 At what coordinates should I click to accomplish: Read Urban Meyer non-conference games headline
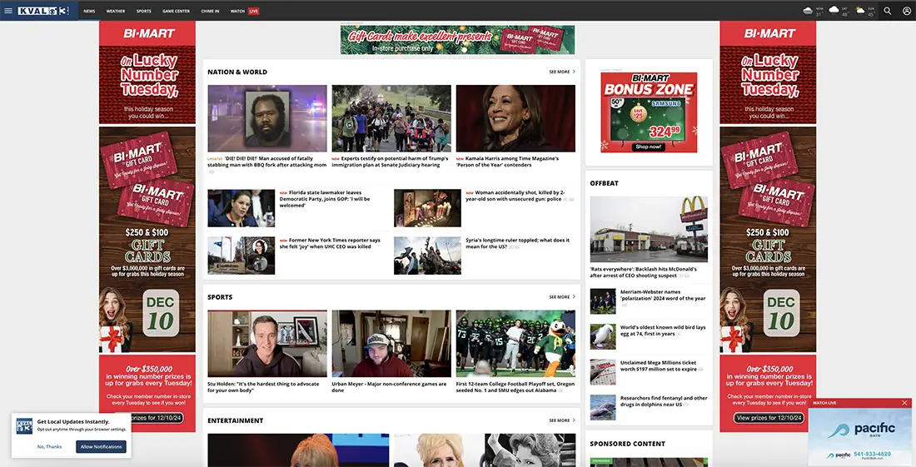click(x=389, y=387)
